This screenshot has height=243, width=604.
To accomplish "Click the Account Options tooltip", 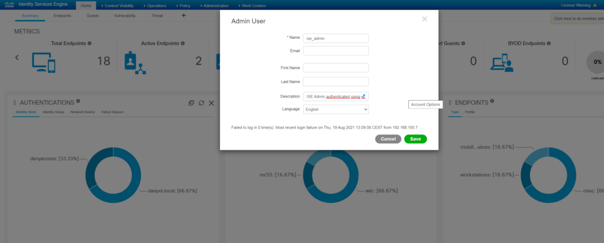I will (425, 104).
